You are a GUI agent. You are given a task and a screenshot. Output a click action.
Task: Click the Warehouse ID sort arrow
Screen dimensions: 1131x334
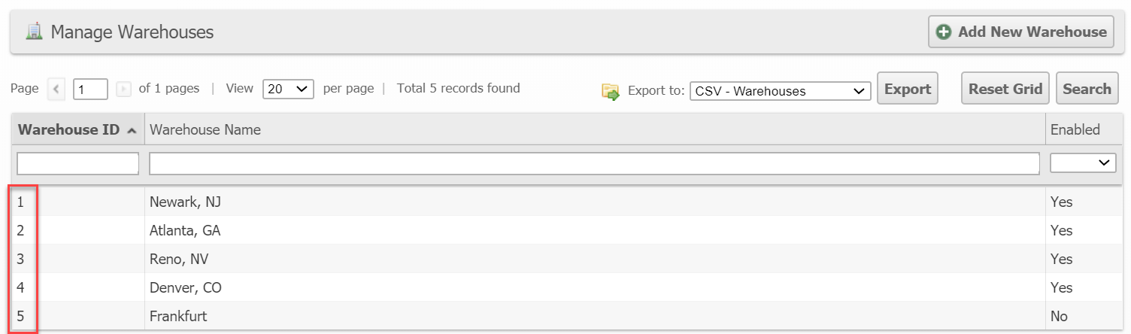click(132, 131)
